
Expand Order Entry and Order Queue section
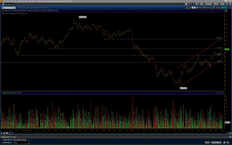1,140
